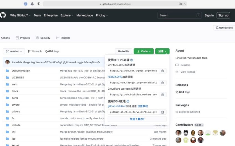Open the master branch dropdown

[x=14, y=51]
